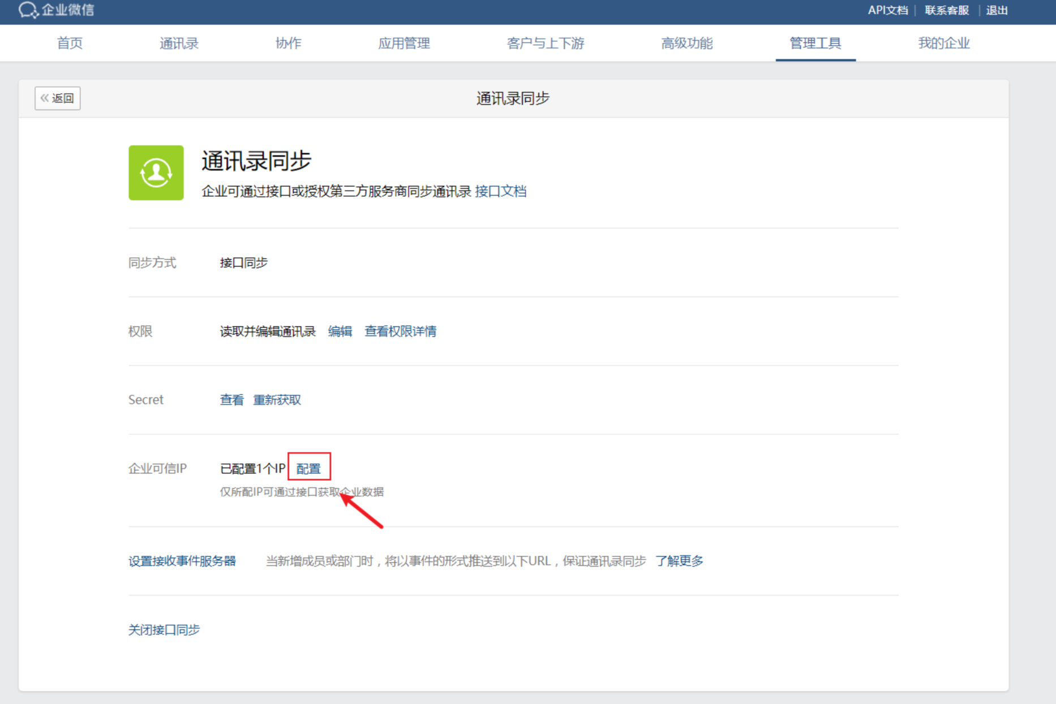Go back with the 返回 button
Viewport: 1056px width, 704px height.
pyautogui.click(x=58, y=98)
